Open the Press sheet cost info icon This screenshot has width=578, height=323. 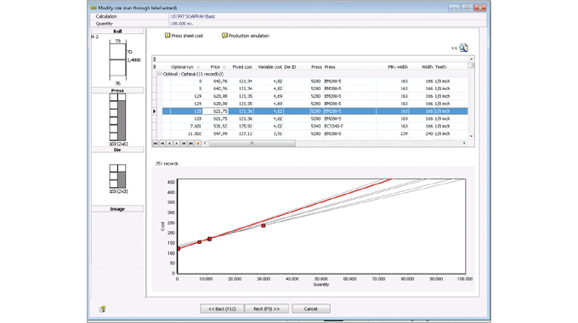(x=167, y=36)
